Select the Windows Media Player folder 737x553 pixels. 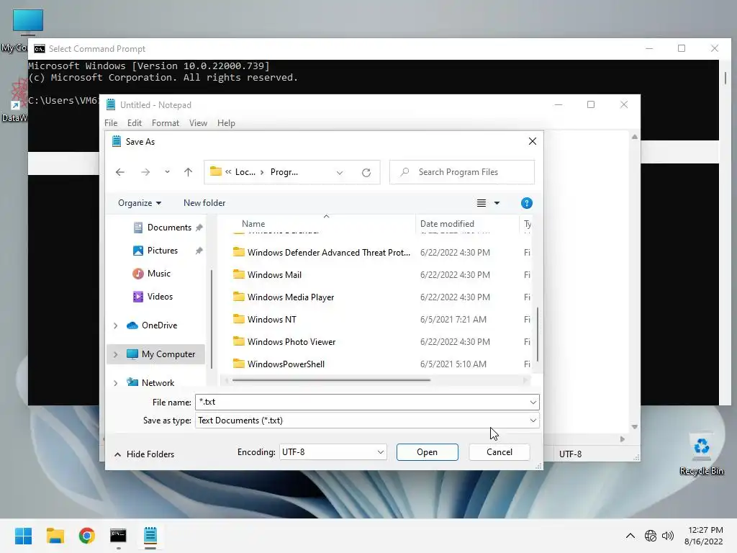pyautogui.click(x=291, y=297)
